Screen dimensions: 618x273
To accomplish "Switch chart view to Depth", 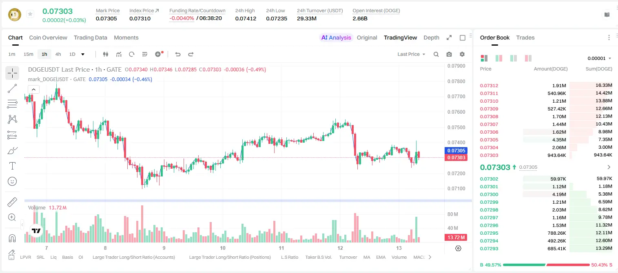I will coord(431,37).
